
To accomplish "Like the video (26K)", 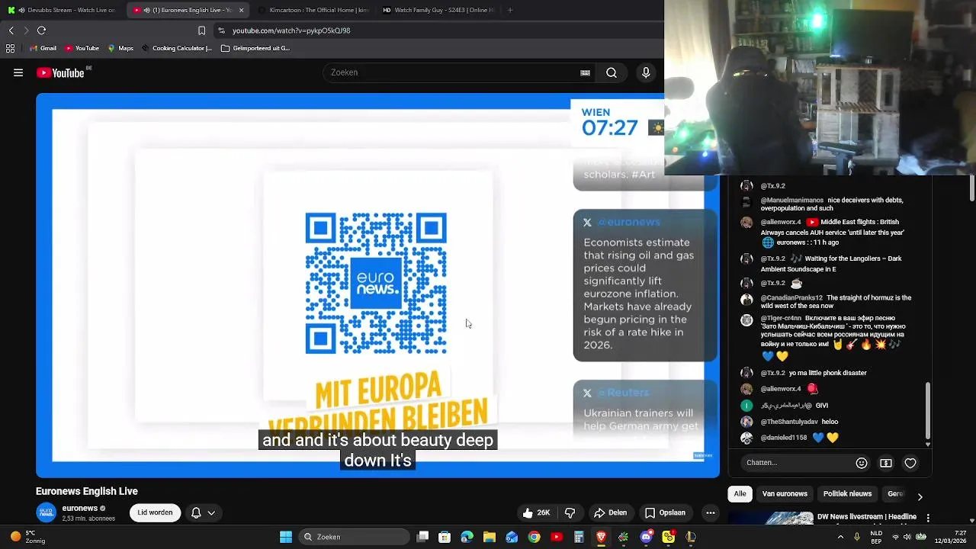I will (x=536, y=512).
